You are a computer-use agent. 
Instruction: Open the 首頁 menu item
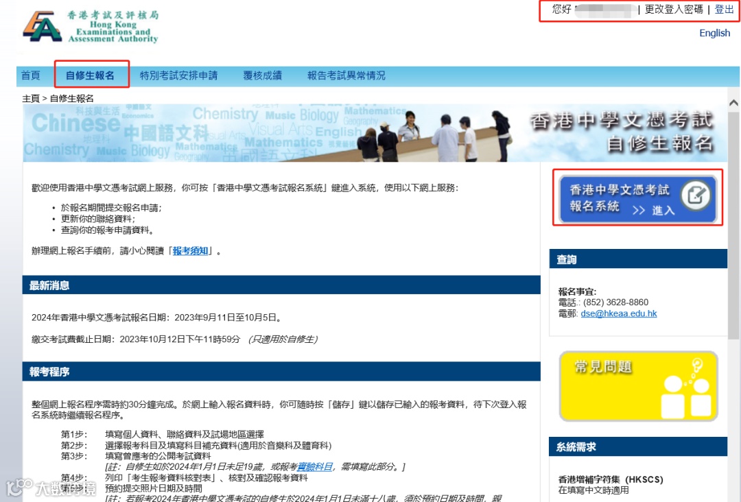pos(31,75)
